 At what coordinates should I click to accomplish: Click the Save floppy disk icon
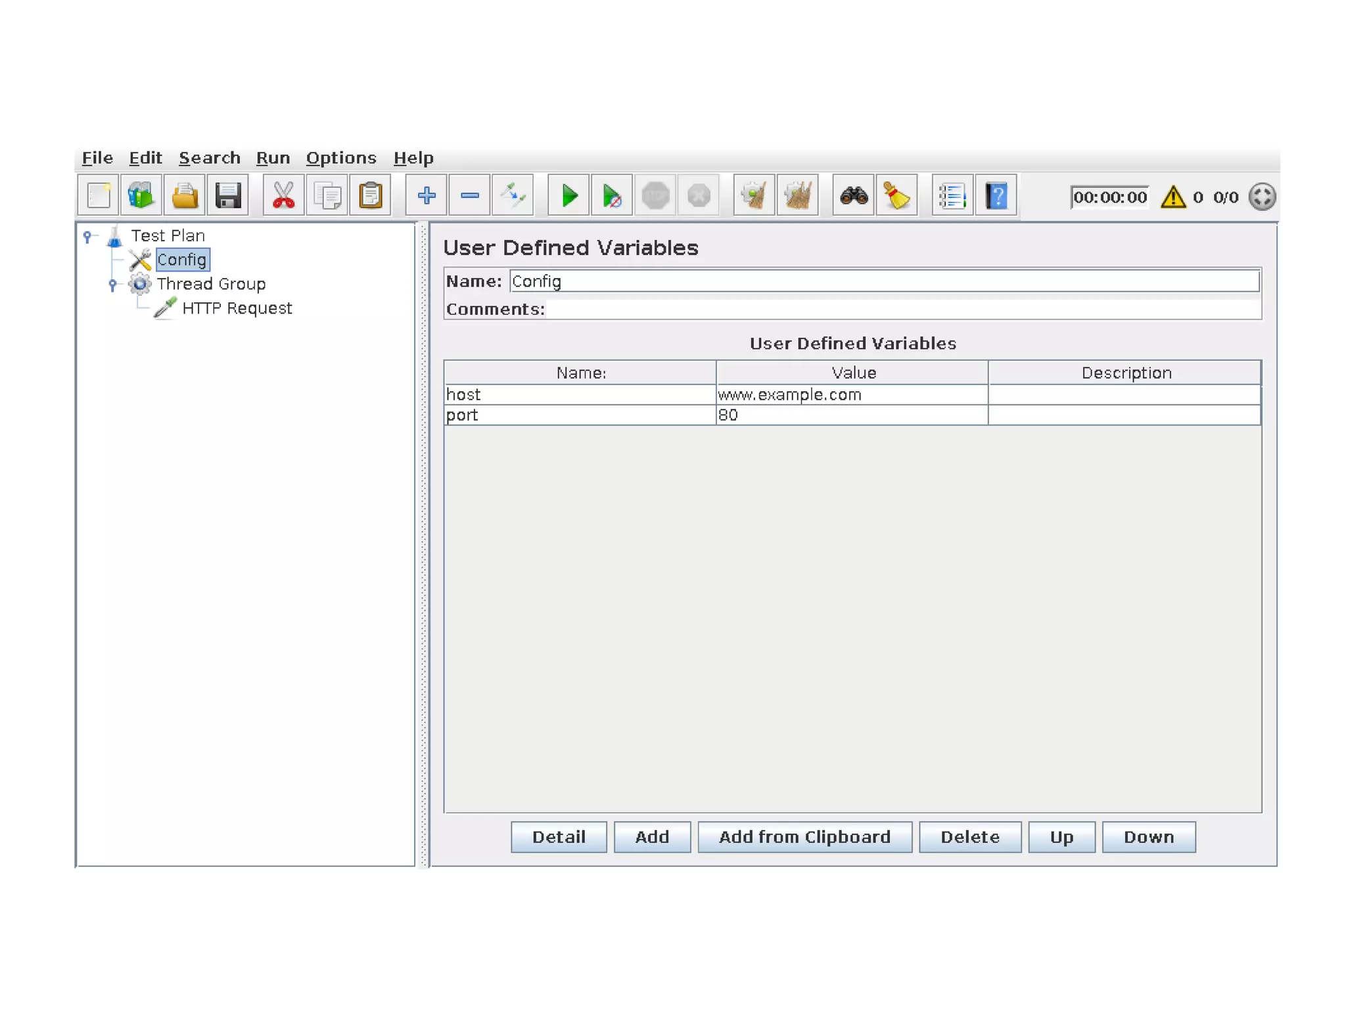[228, 196]
